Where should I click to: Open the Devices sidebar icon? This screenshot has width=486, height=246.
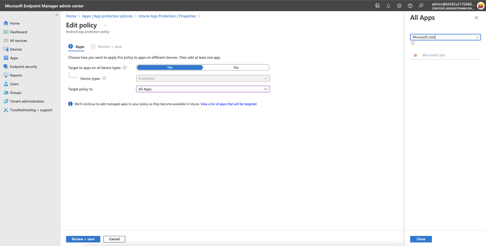click(6, 49)
